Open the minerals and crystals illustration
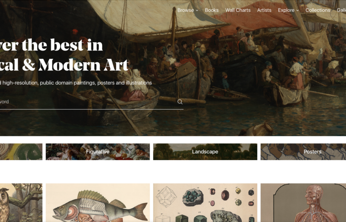Image resolution: width=346 pixels, height=222 pixels. pos(205,202)
